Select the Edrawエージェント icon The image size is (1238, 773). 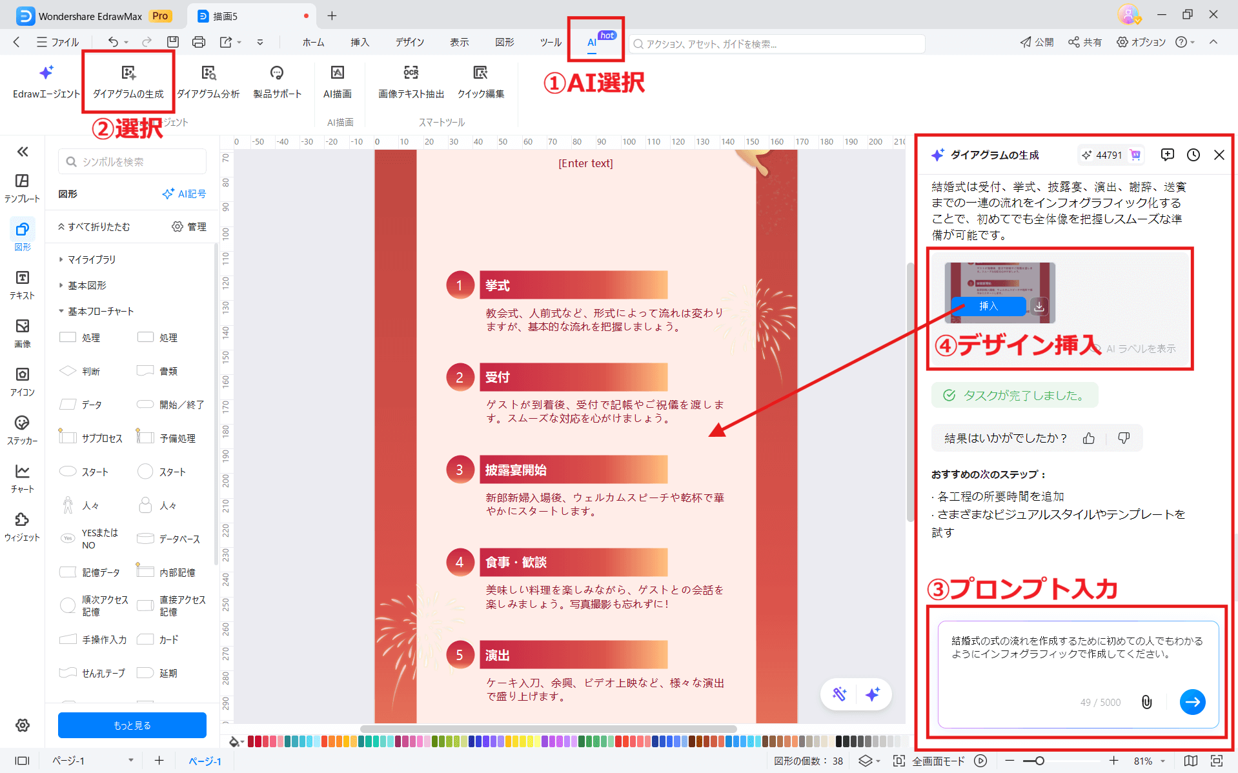tap(44, 81)
